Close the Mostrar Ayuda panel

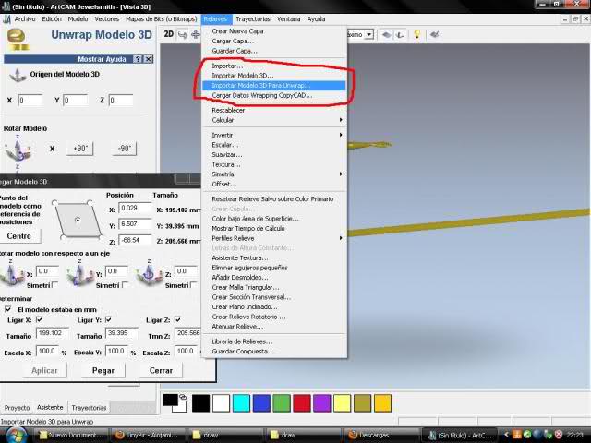(x=149, y=59)
